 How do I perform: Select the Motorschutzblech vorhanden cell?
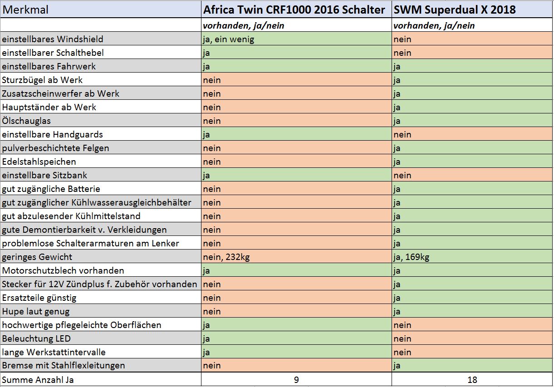100,270
